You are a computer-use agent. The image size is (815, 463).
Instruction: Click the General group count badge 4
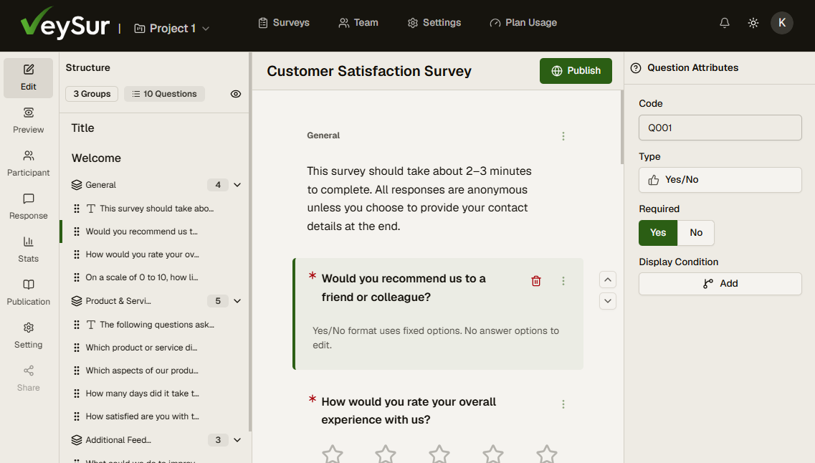218,185
